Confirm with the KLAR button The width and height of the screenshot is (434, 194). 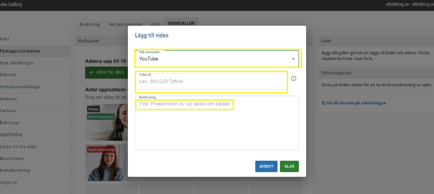(x=289, y=167)
